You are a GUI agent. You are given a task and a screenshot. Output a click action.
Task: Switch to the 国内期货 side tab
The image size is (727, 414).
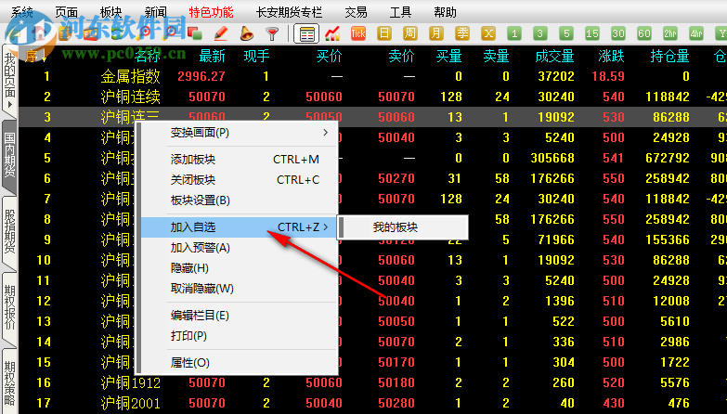tap(9, 155)
